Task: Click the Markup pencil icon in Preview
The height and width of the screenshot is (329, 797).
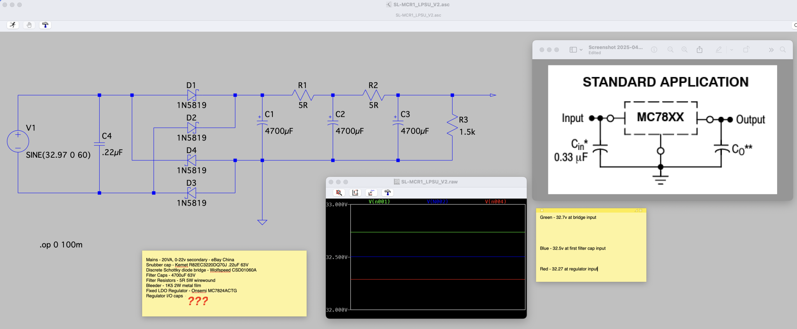Action: [x=719, y=50]
